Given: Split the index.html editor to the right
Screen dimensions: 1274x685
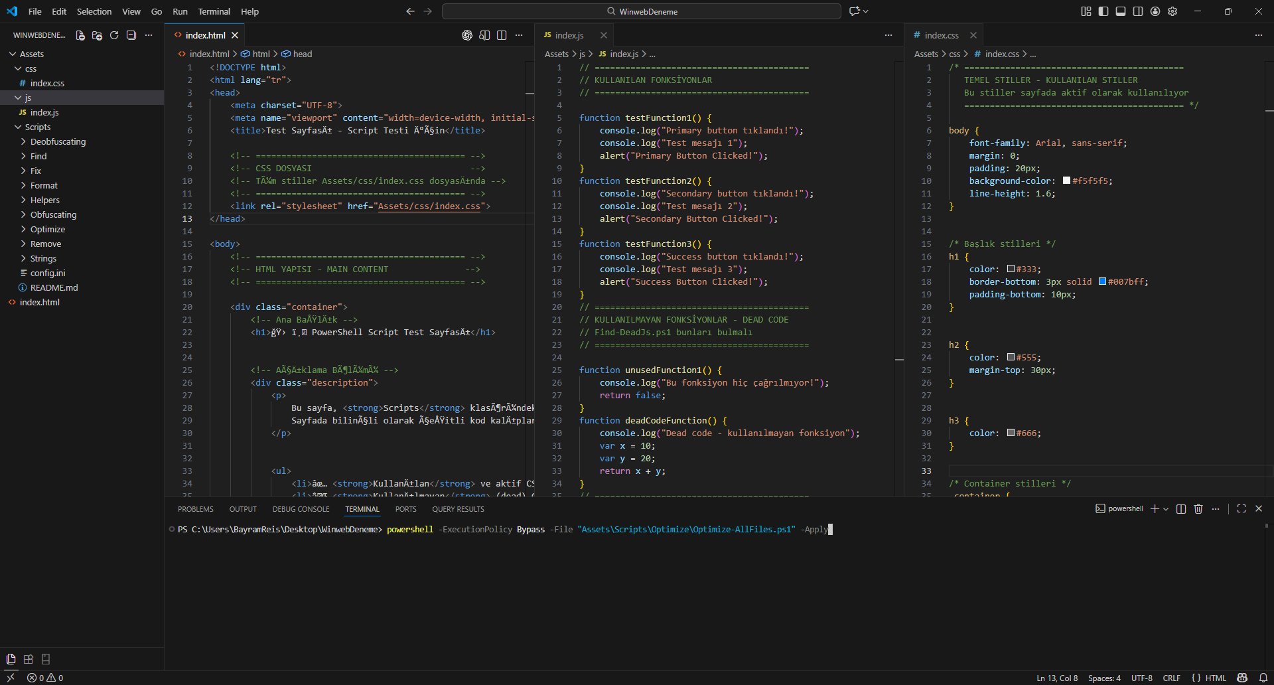Looking at the screenshot, I should point(502,35).
